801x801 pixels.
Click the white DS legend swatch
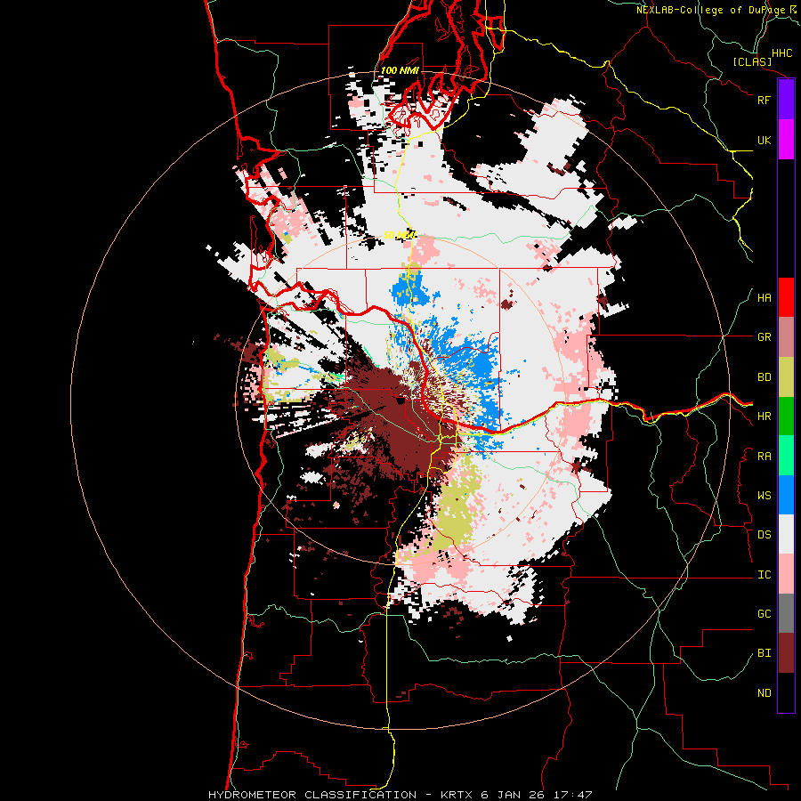pyautogui.click(x=786, y=534)
